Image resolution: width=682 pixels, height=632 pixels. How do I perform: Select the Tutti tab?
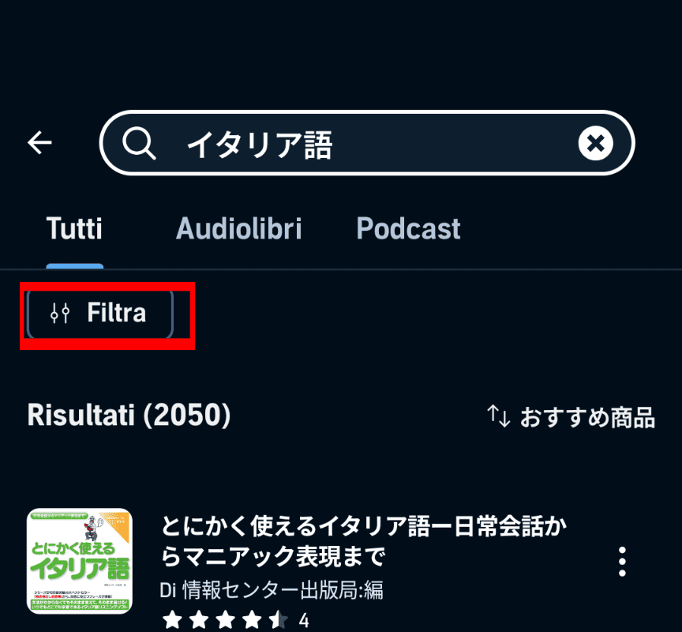tap(73, 228)
